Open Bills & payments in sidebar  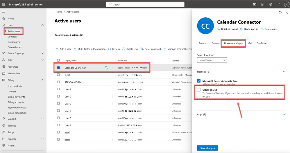16,97
